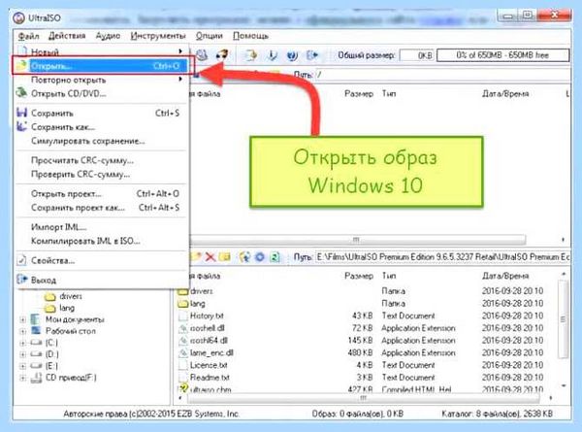This screenshot has width=582, height=432.
Task: Open the Файл menu
Action: coord(28,36)
